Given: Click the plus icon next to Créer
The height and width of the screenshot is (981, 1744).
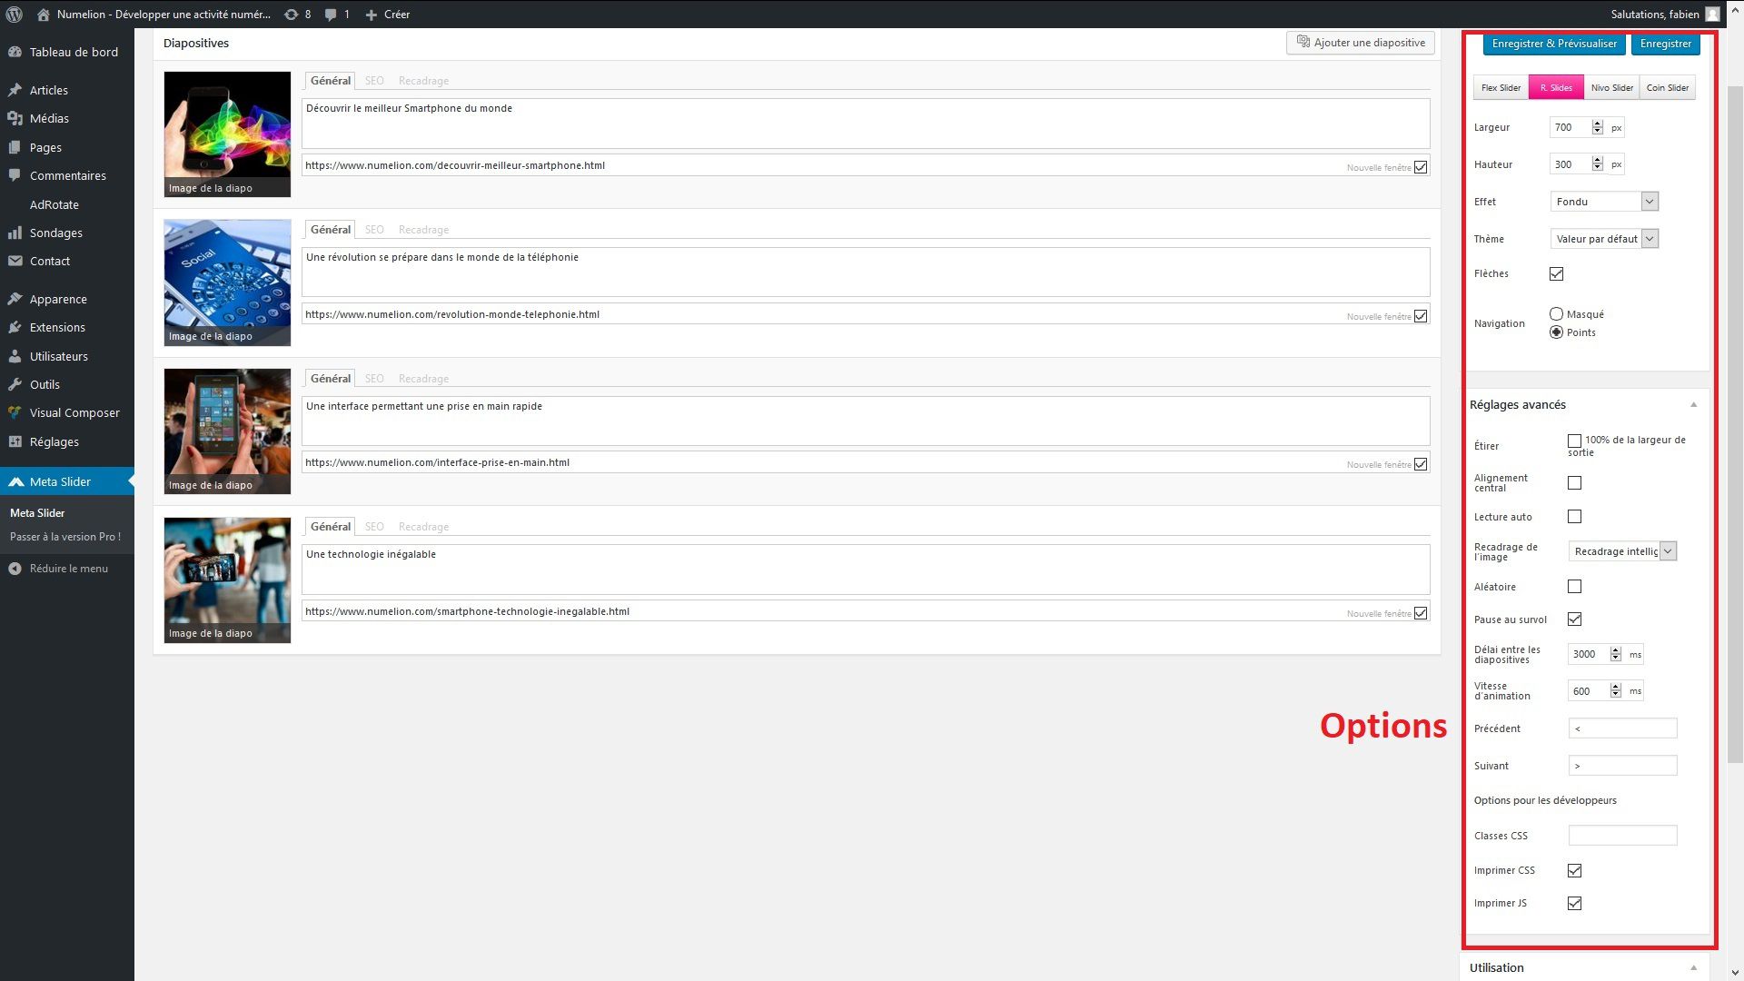Looking at the screenshot, I should coord(371,15).
